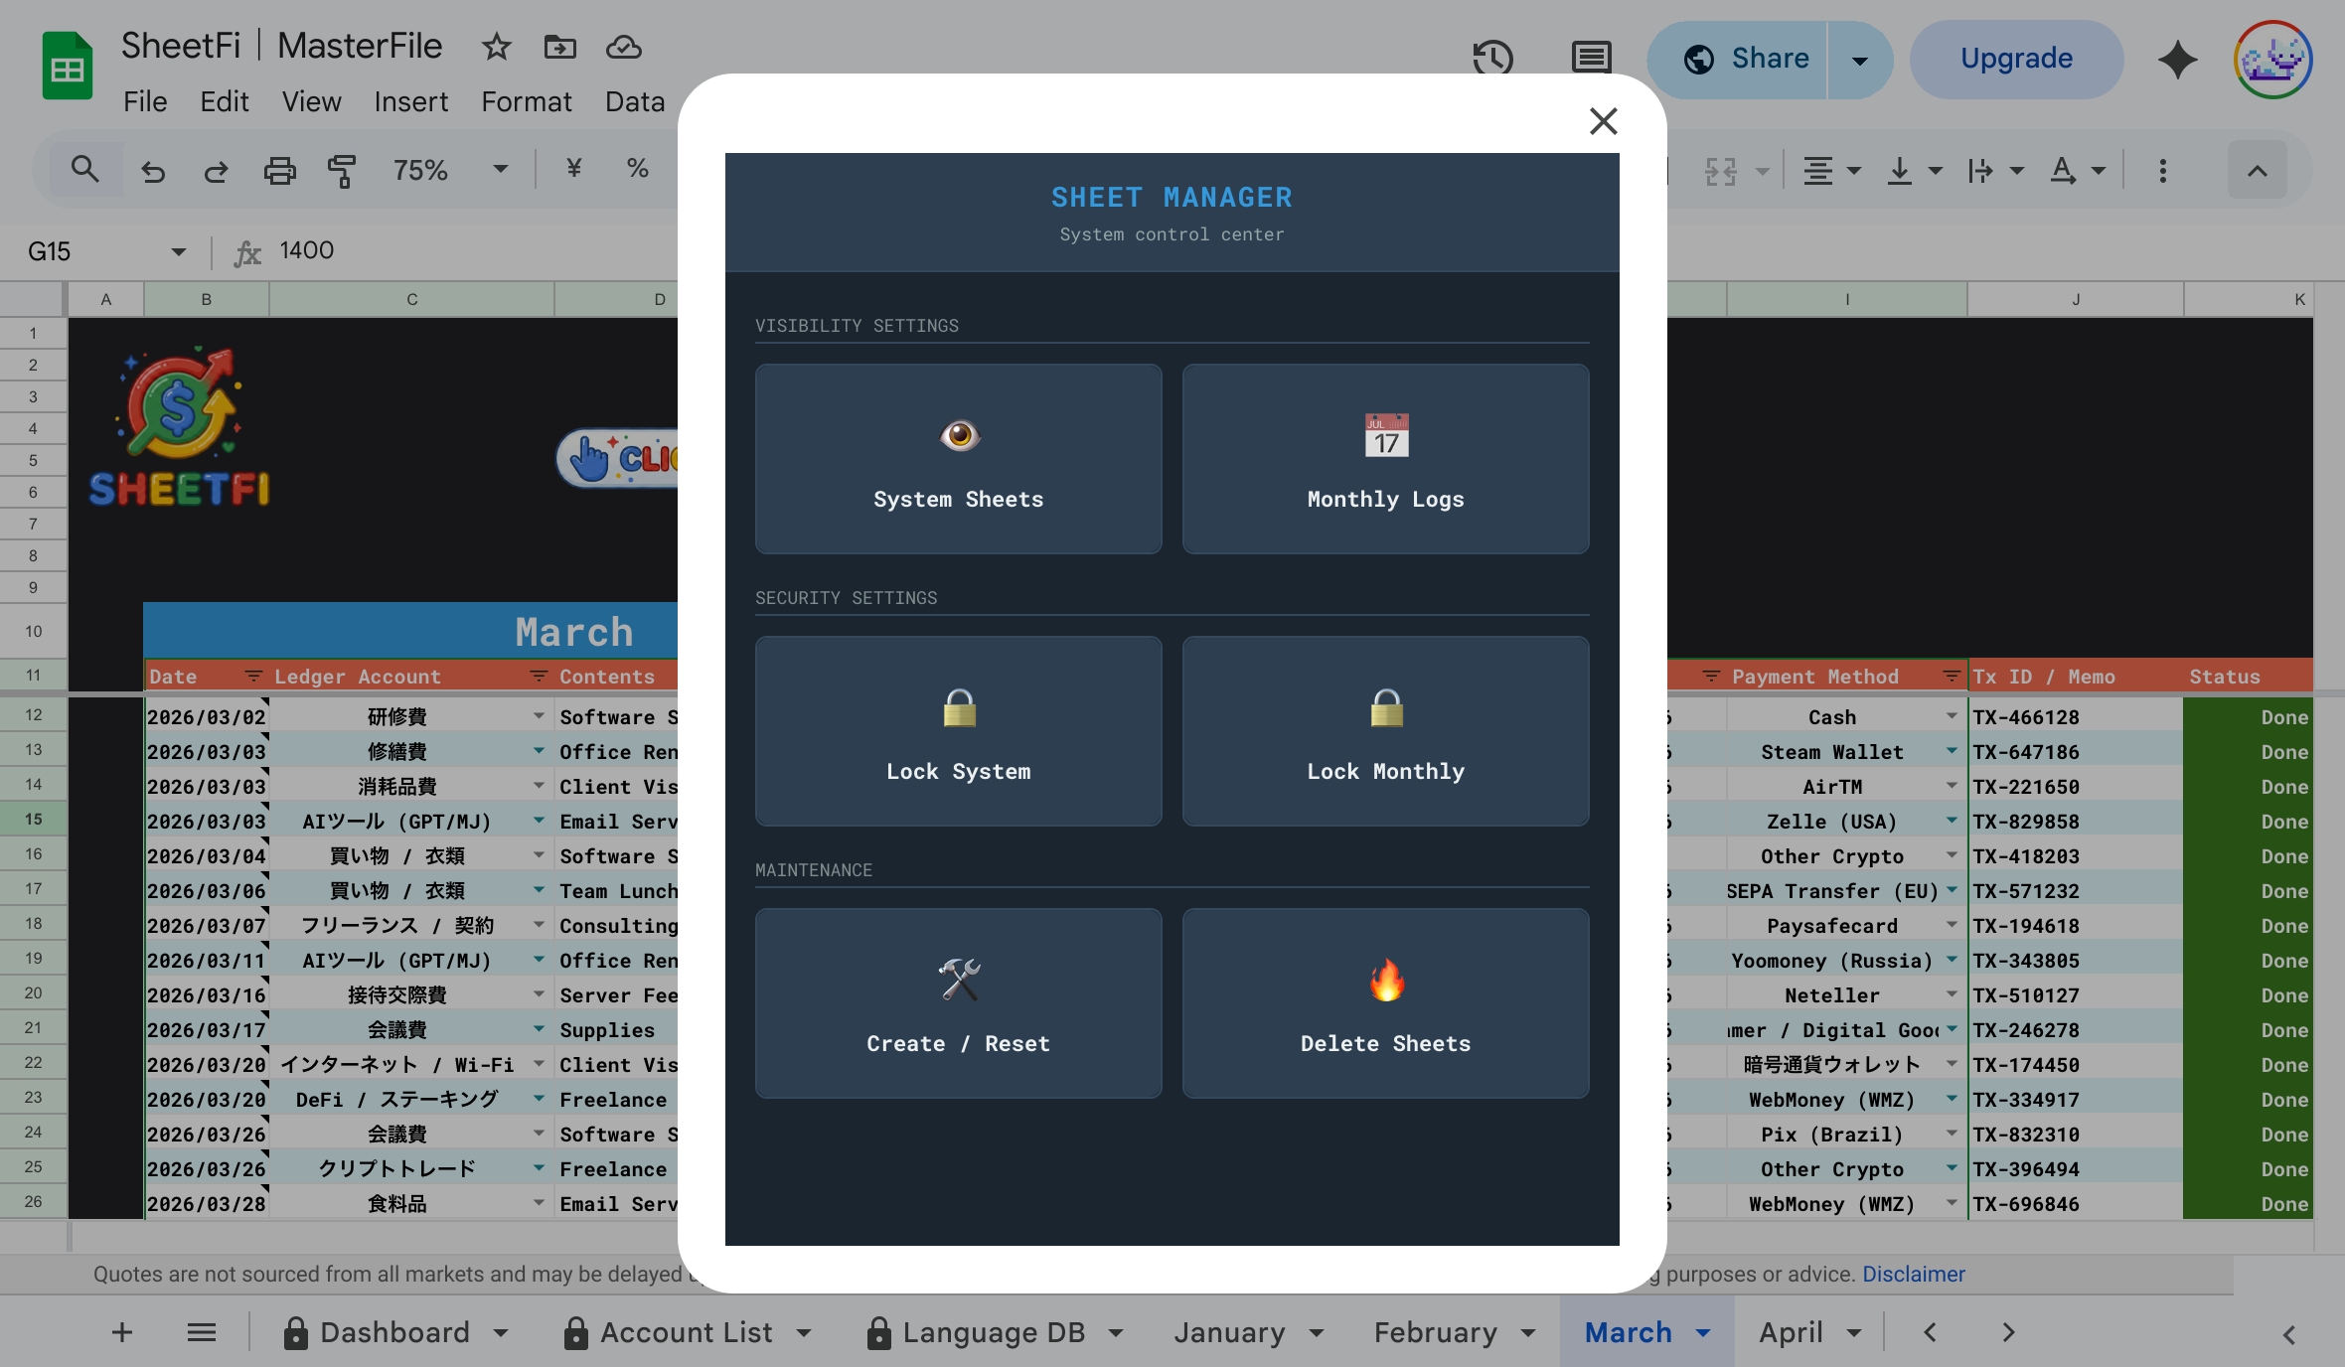The image size is (2345, 1367).
Task: Open version history clock icon
Action: 1492,58
